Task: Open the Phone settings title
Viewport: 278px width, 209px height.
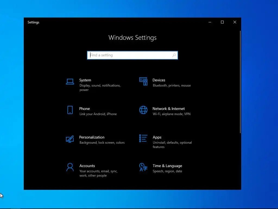Action: coord(84,109)
